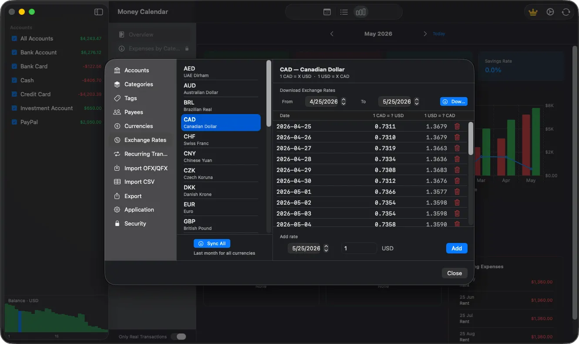
Task: Click the Add rate button
Action: click(457, 248)
